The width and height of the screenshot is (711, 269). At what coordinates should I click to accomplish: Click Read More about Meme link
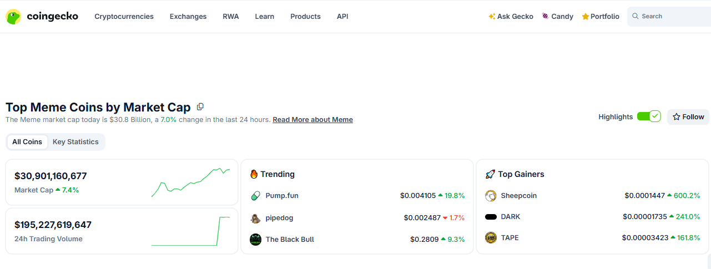(x=312, y=120)
